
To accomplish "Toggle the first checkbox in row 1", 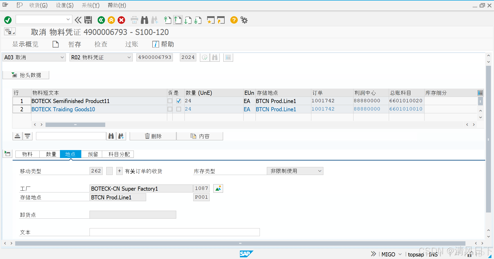I will click(170, 101).
